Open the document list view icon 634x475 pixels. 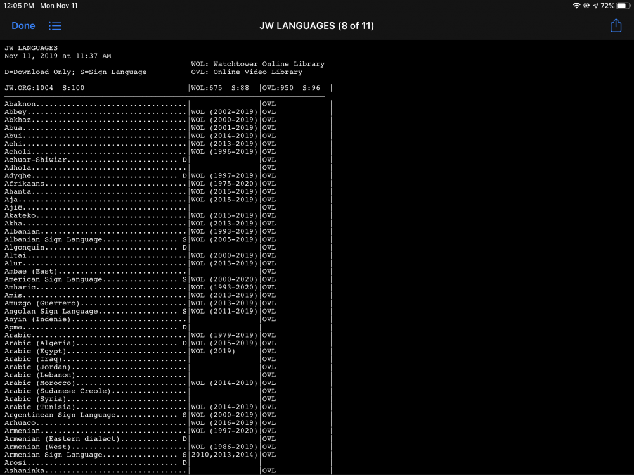coord(55,26)
